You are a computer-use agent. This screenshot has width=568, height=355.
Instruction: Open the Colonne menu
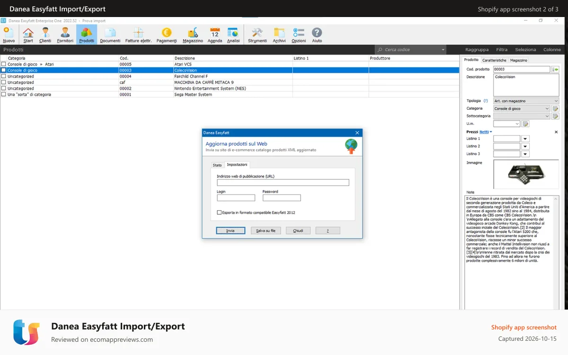click(x=552, y=50)
